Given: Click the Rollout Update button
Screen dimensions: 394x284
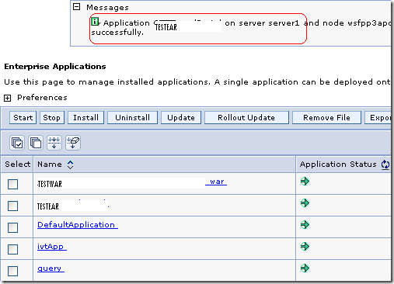Looking at the screenshot, I should [x=246, y=118].
